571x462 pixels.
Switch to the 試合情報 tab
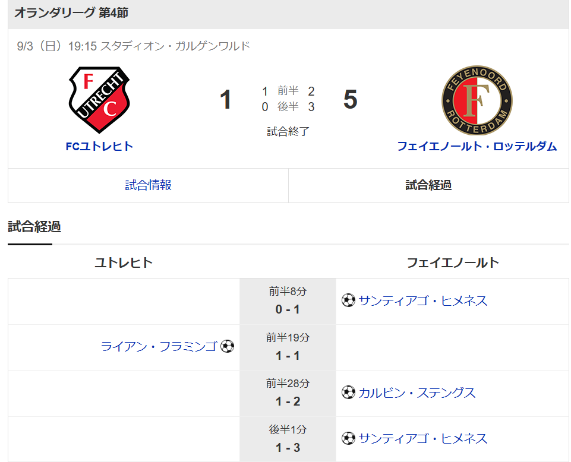pyautogui.click(x=148, y=185)
